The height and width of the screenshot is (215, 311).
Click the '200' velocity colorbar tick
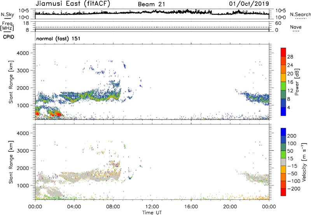pos(292,136)
